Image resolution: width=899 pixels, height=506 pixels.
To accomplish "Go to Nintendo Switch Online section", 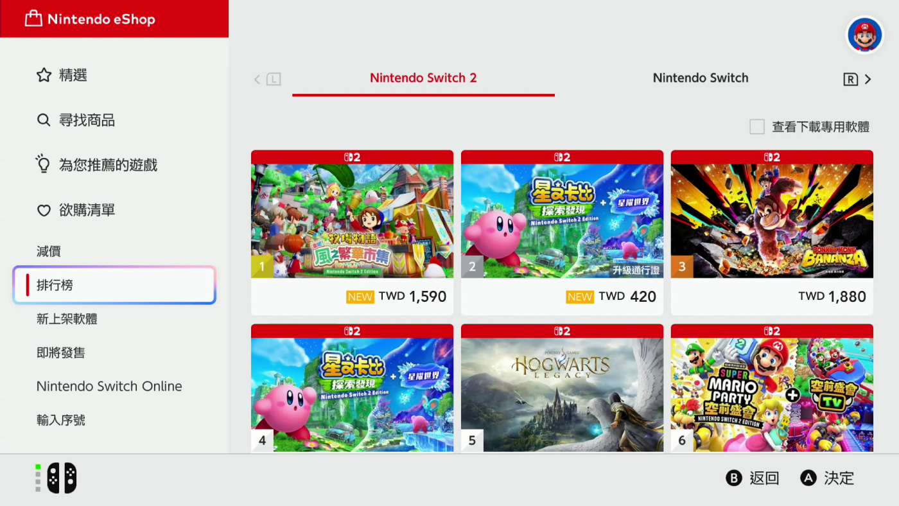I will (109, 387).
